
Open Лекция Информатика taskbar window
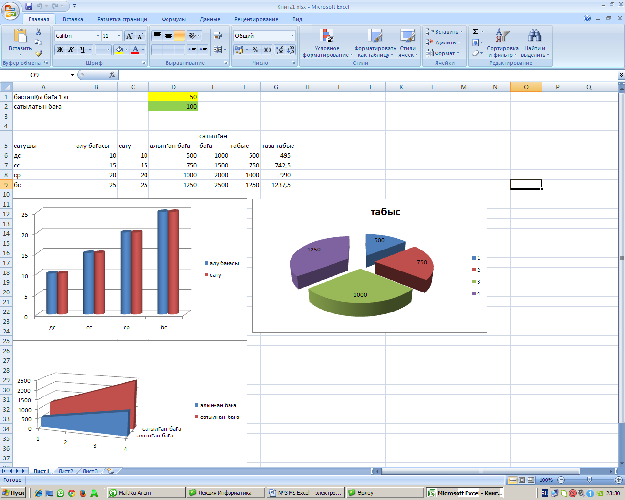226,493
